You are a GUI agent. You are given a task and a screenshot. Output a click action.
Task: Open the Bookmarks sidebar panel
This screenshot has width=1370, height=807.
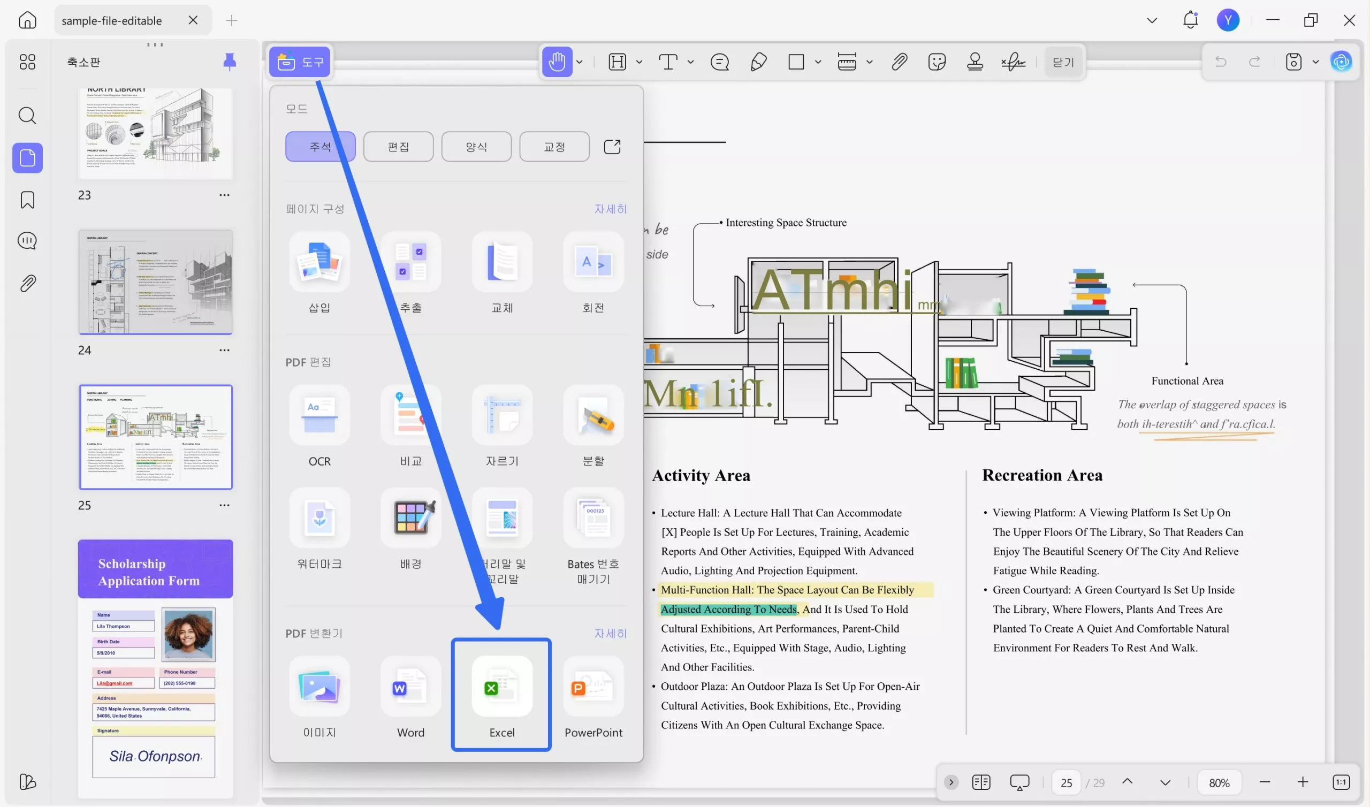(x=27, y=200)
